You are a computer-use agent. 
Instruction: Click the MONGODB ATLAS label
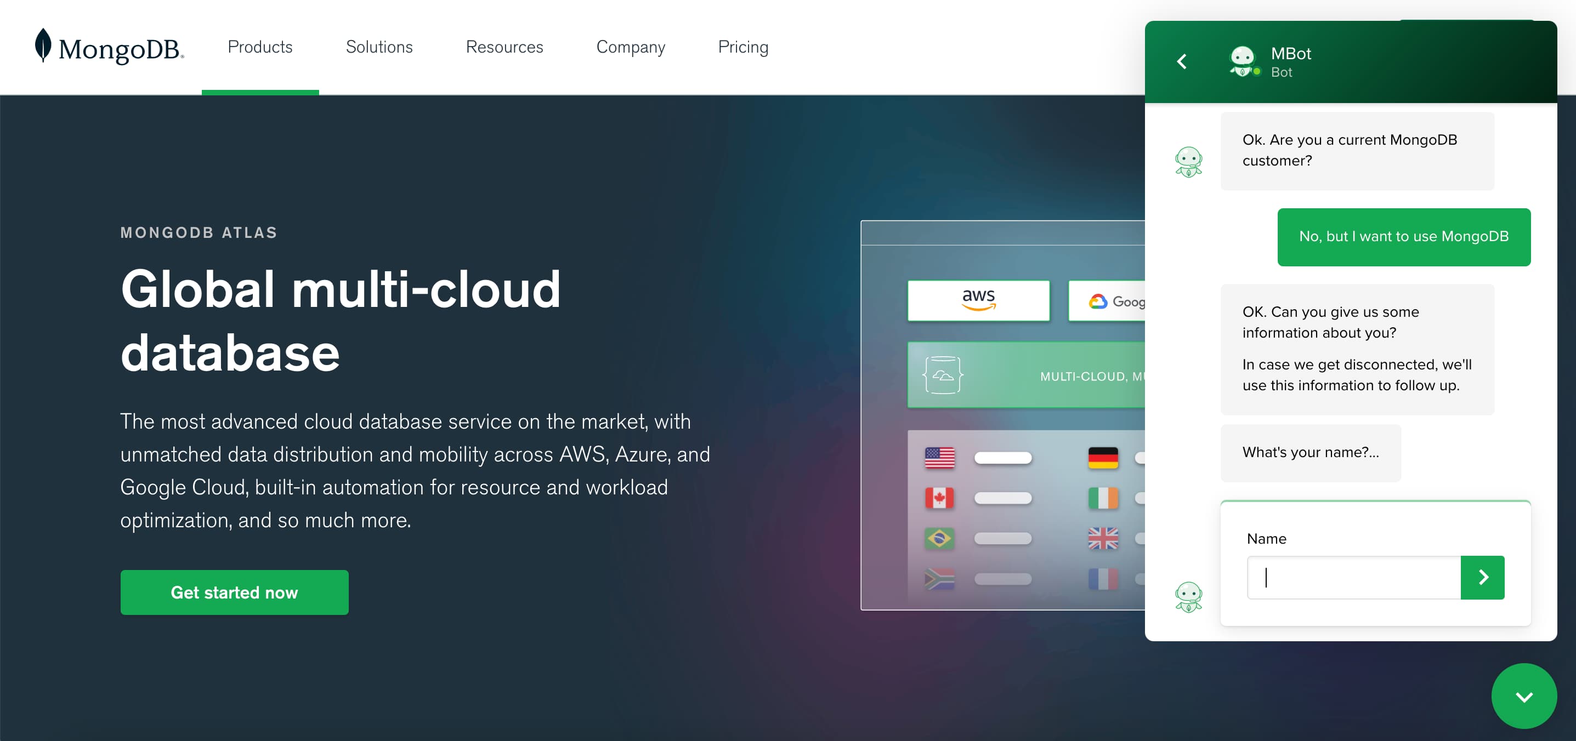coord(199,232)
